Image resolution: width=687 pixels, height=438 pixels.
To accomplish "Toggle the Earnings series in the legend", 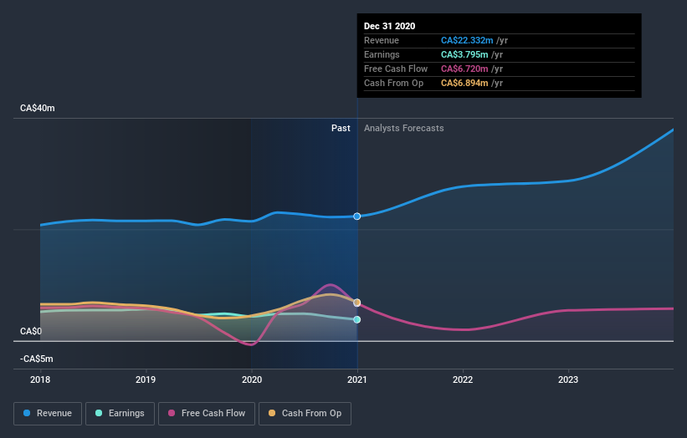I will [x=120, y=414].
